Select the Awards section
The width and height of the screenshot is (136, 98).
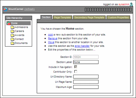pos(19,35)
